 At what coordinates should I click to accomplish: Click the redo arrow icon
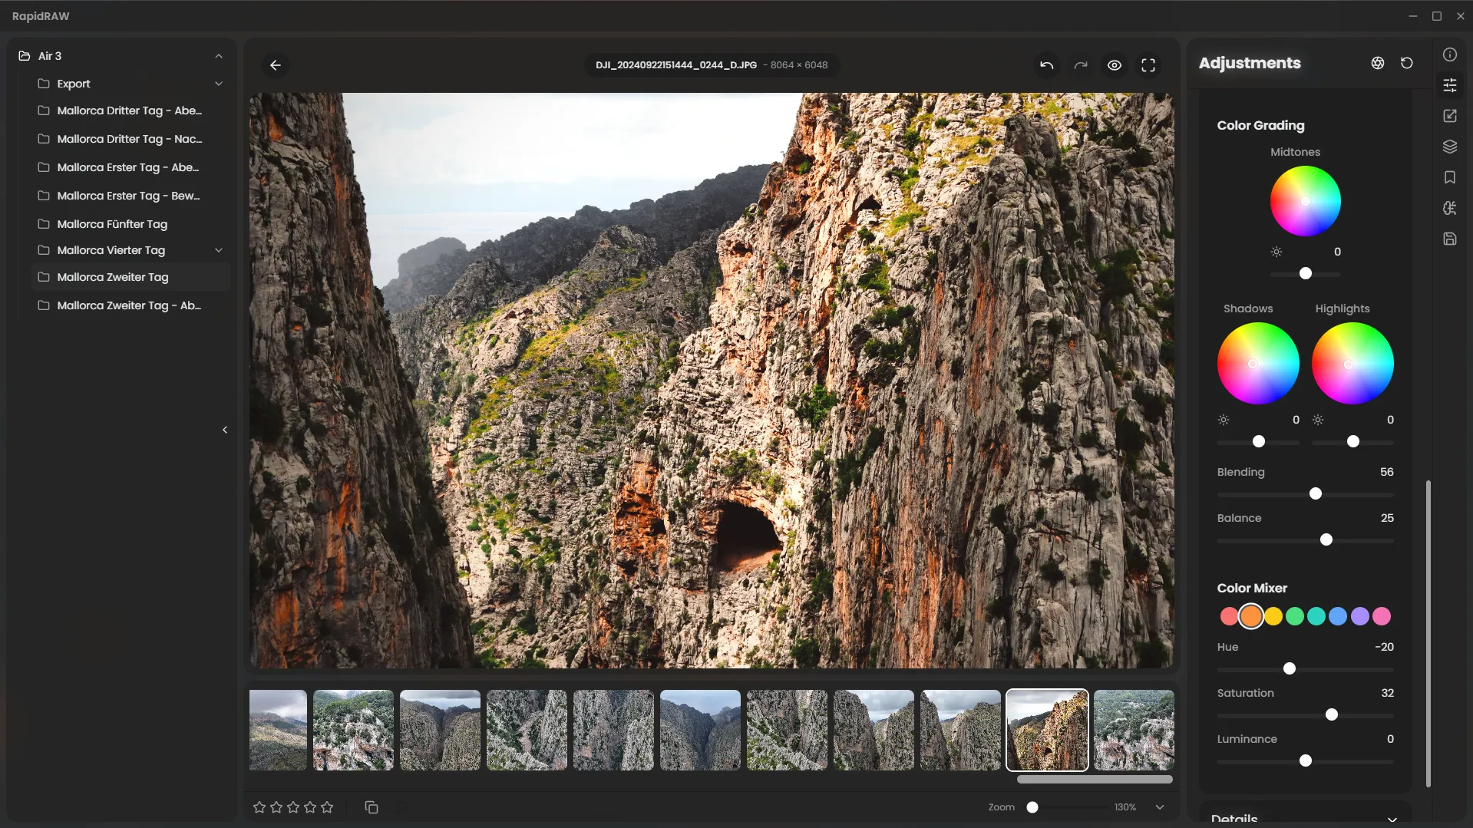click(1081, 65)
